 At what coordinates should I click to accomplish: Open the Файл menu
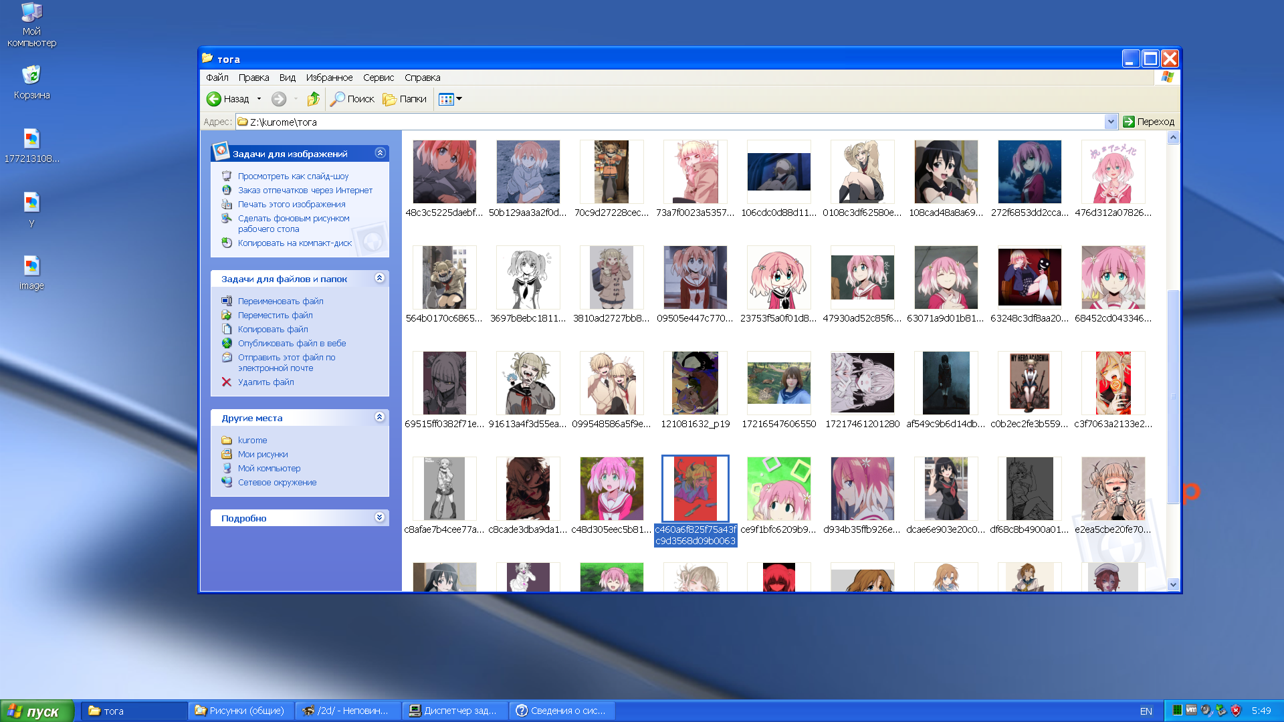point(217,78)
